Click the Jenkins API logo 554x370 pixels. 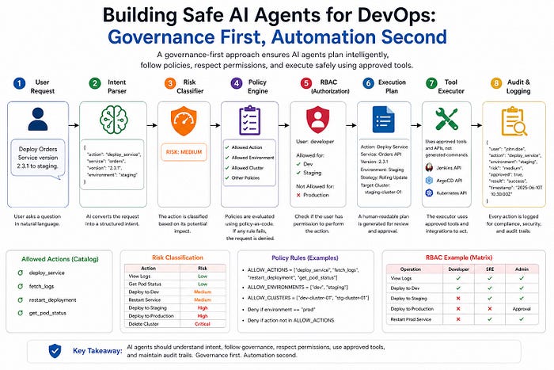tap(429, 168)
